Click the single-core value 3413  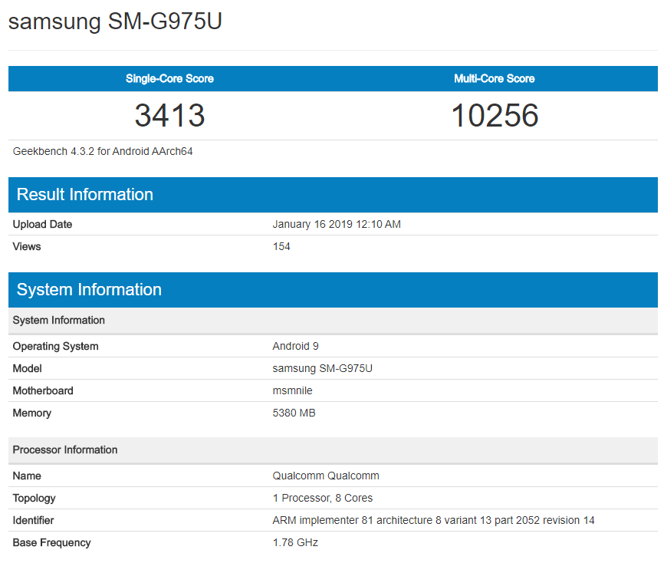pos(169,115)
